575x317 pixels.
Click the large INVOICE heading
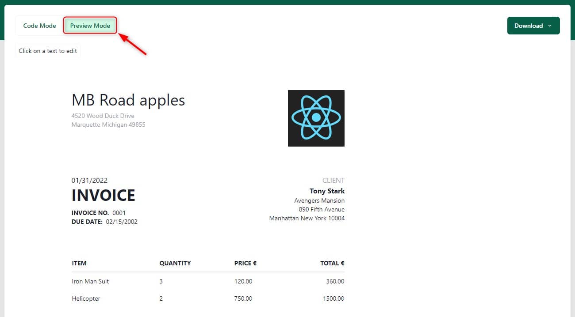tap(103, 195)
